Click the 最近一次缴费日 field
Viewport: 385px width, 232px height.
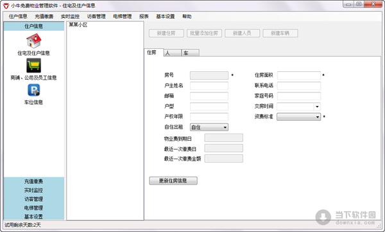click(224, 148)
